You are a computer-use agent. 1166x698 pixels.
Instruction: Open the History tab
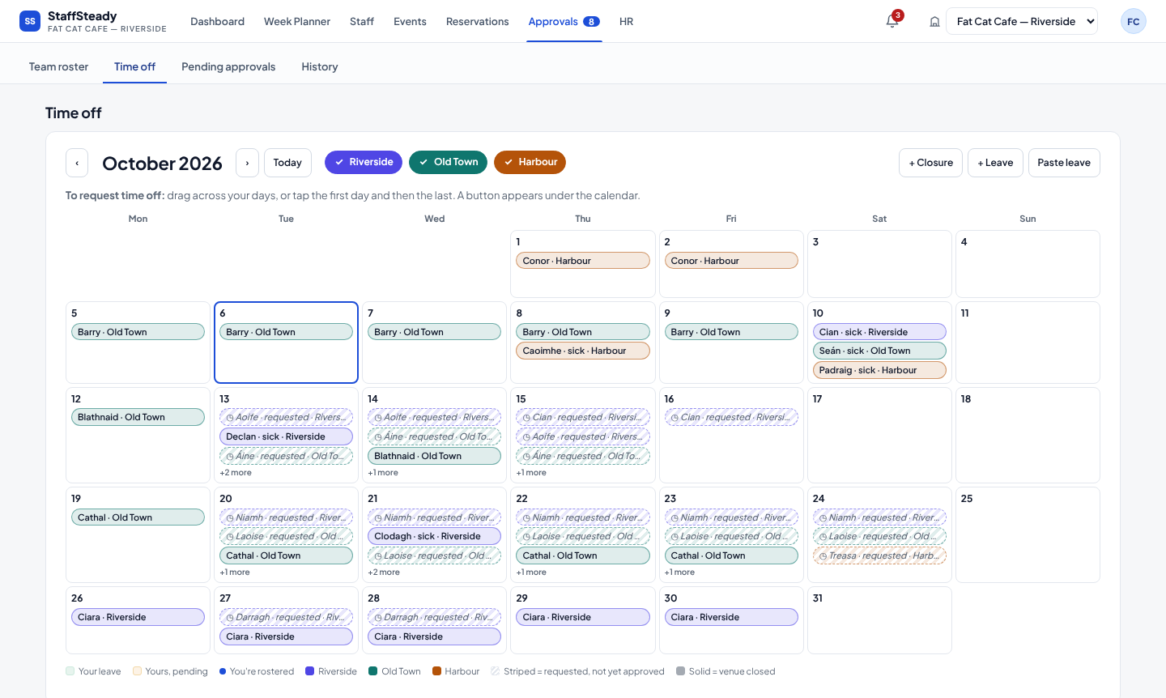[x=320, y=66]
